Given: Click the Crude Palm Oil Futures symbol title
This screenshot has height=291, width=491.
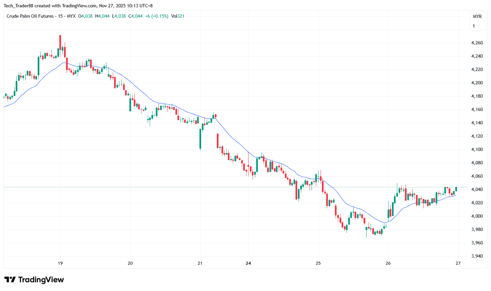Looking at the screenshot, I should pyautogui.click(x=30, y=16).
